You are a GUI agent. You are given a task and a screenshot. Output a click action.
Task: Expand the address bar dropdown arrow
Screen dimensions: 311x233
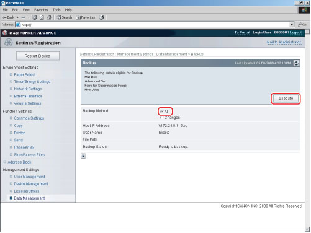click(292, 25)
